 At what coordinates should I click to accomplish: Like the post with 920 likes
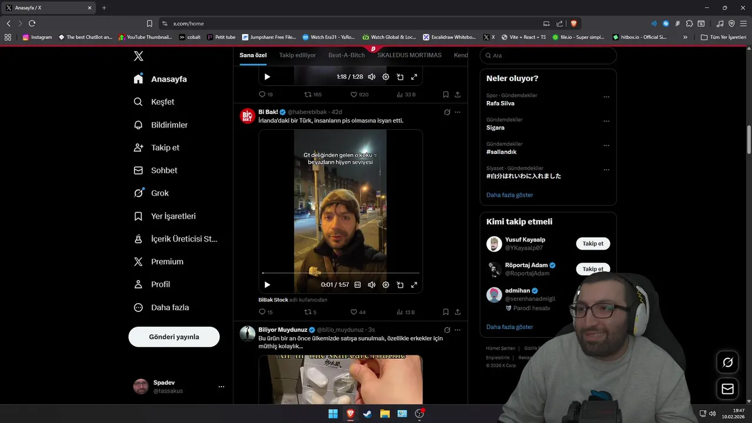point(360,94)
